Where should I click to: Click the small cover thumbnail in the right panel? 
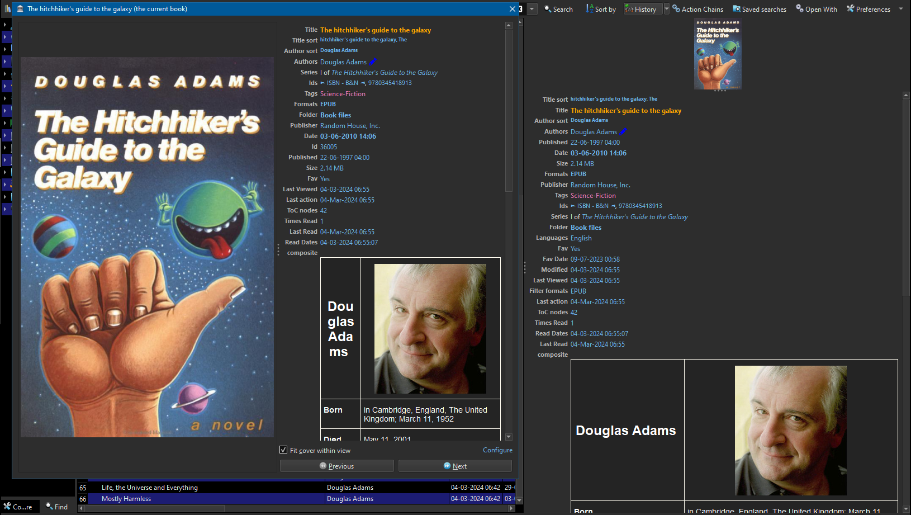click(718, 54)
